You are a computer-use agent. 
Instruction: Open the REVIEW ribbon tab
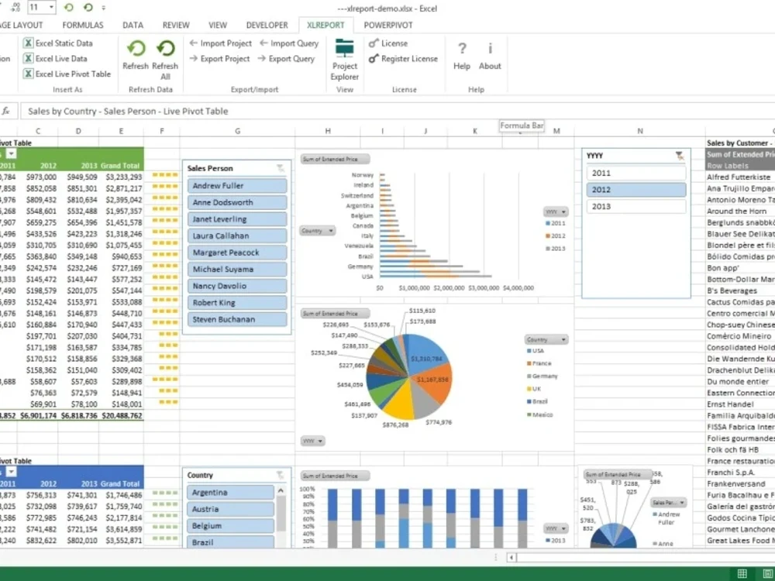pyautogui.click(x=176, y=26)
